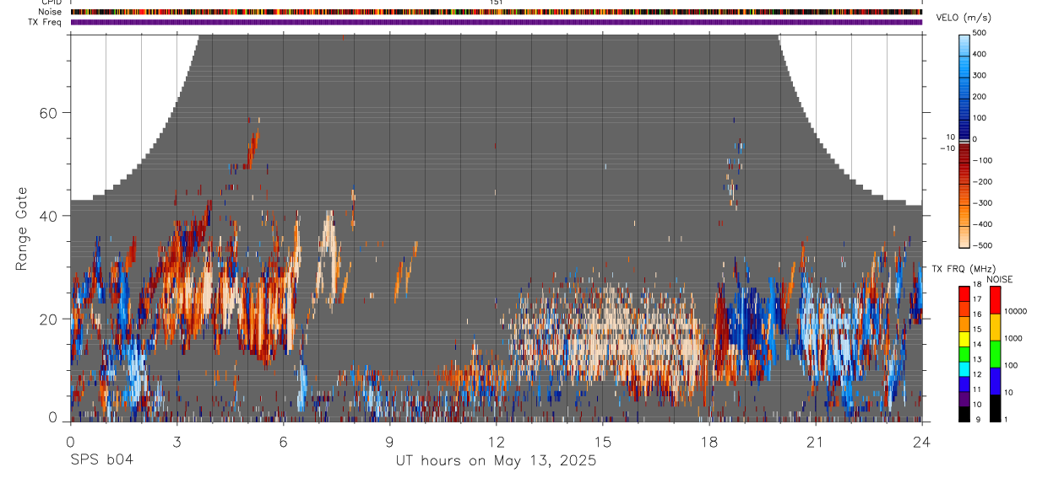Click the Range Gate axis title
The image size is (1037, 478).
[x=21, y=229]
